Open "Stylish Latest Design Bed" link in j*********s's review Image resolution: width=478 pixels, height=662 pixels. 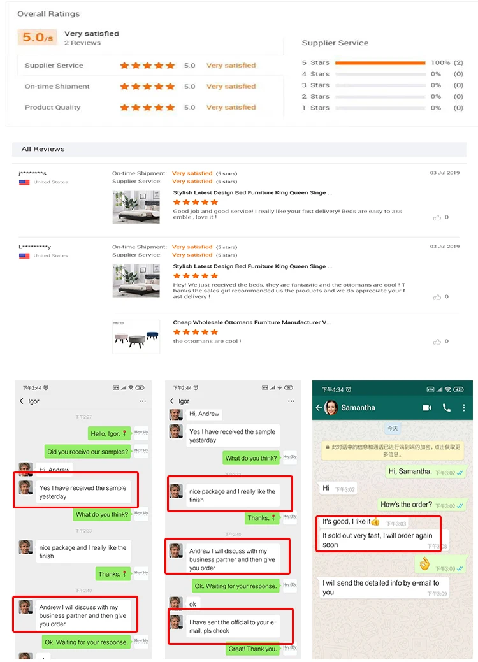pos(252,192)
